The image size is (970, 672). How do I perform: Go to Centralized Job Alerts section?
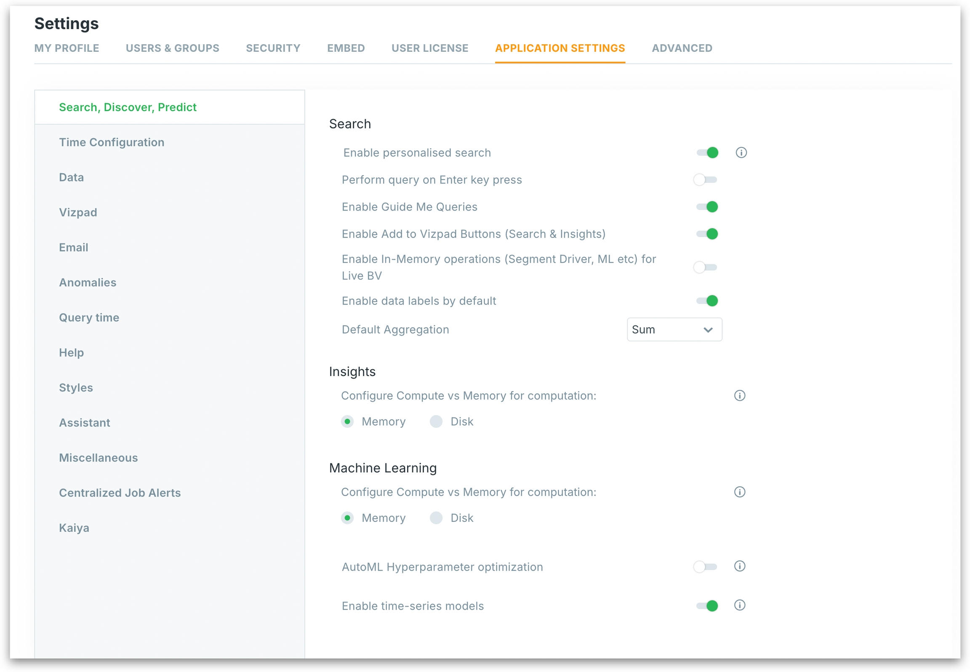pos(120,493)
